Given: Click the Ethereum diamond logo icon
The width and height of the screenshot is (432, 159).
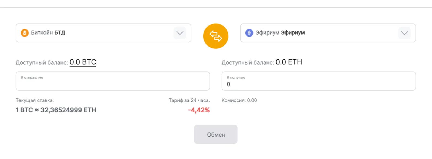Looking at the screenshot, I should coord(249,33).
